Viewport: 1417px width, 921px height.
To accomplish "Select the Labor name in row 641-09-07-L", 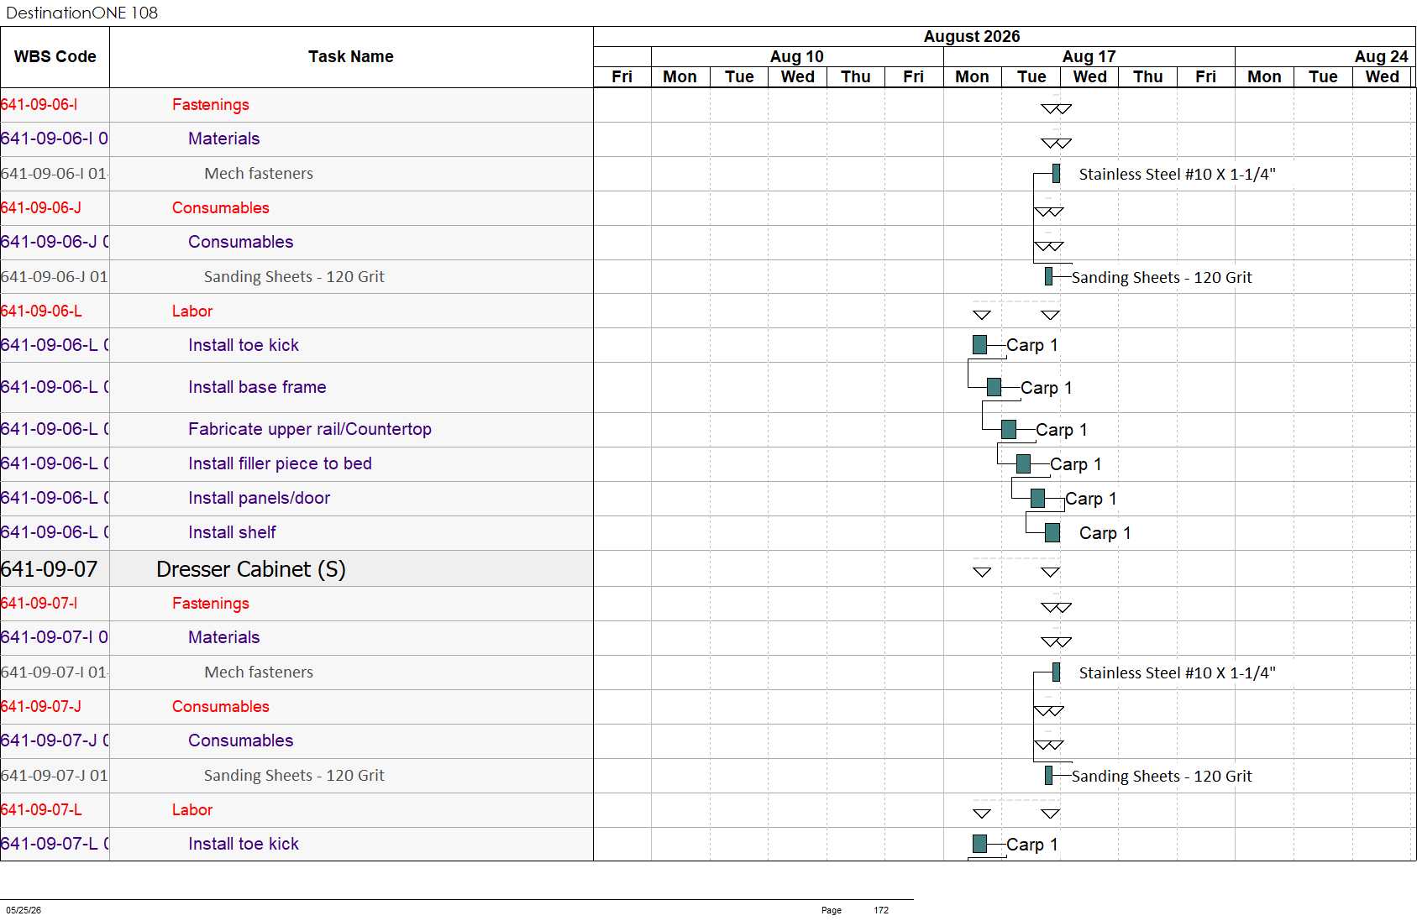I will [192, 809].
